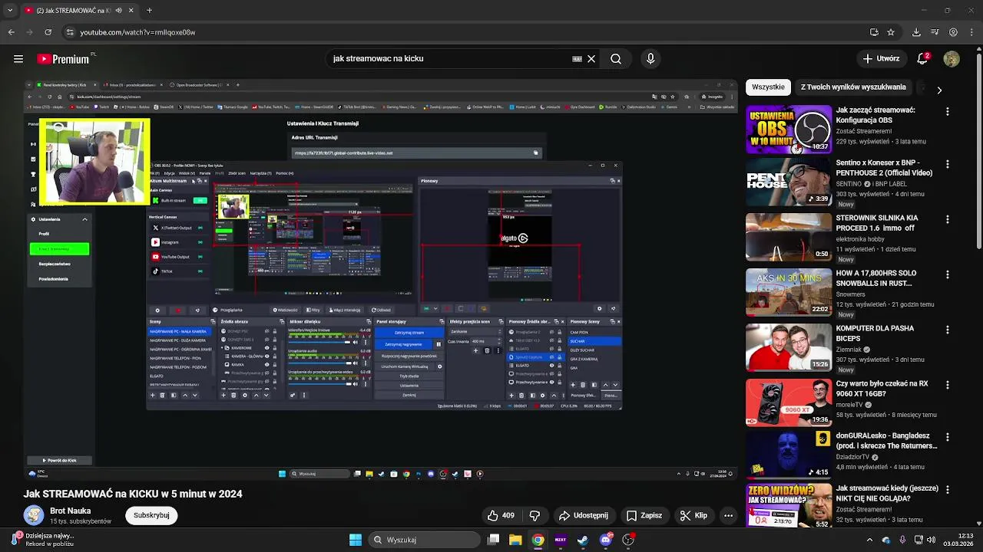The width and height of the screenshot is (983, 552).
Task: Bookmark this page with the star
Action: pos(891,32)
